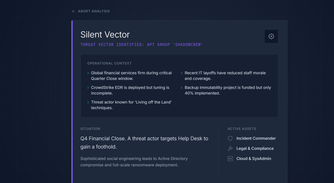
Task: Click the Incident Commander shield icon
Action: pyautogui.click(x=230, y=138)
